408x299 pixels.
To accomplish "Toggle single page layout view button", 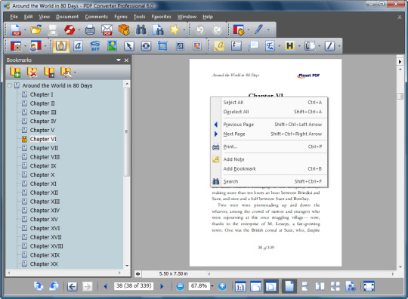I will (x=289, y=286).
